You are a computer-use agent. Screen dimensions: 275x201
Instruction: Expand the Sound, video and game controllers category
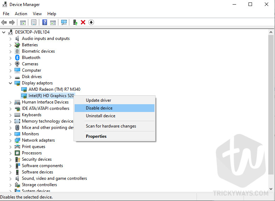(x=10, y=179)
